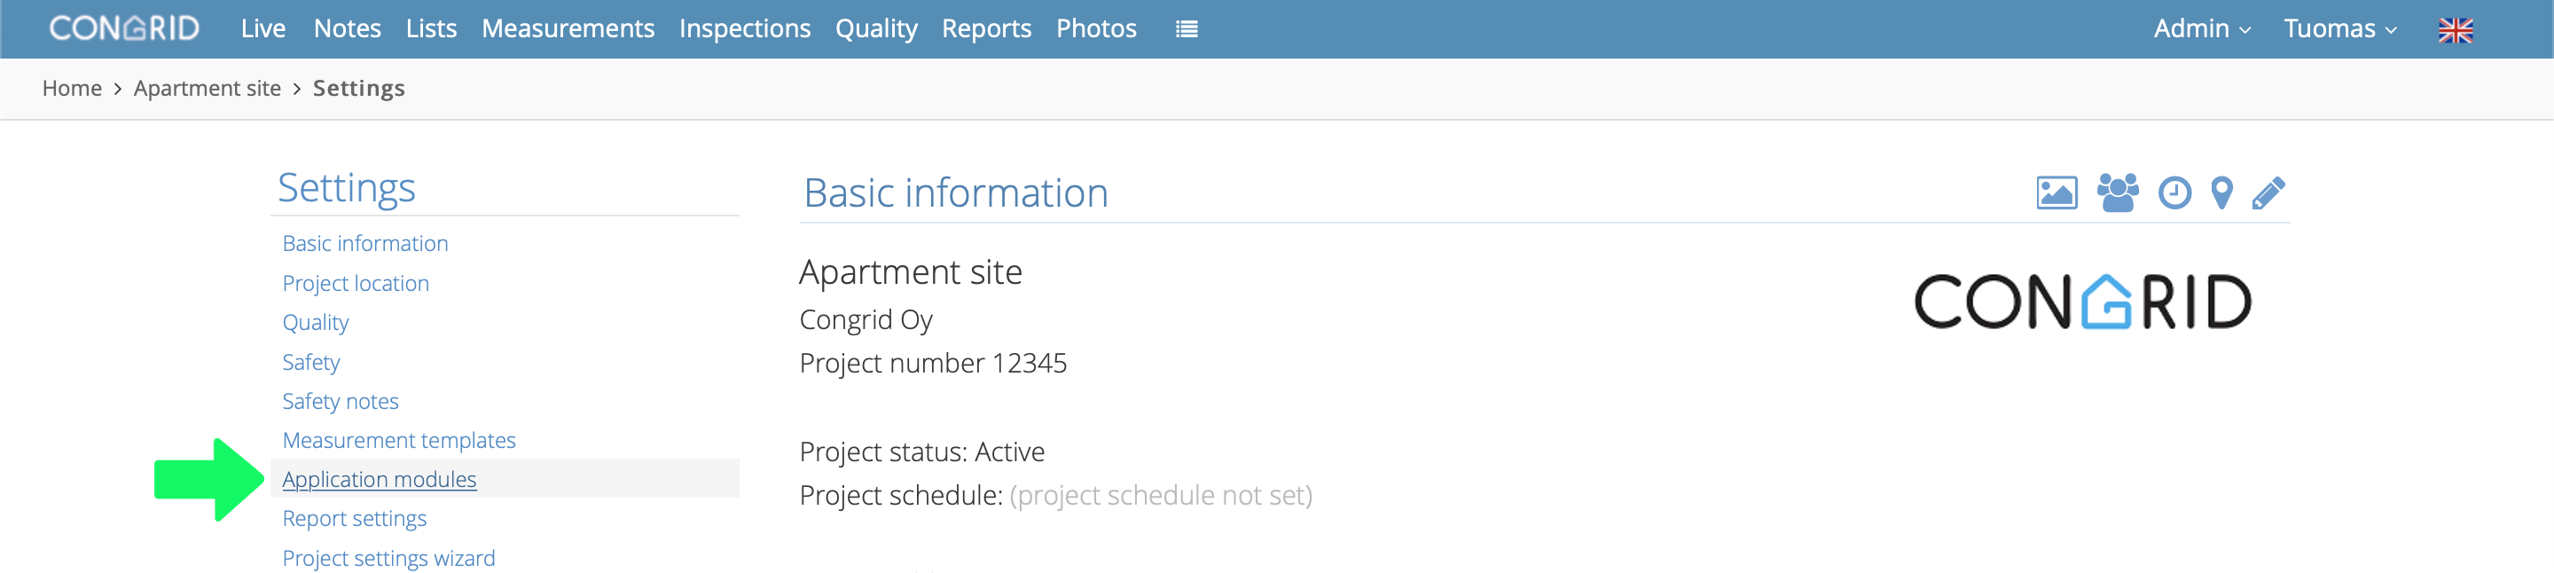
Task: Open Project settings wizard link
Action: [388, 558]
